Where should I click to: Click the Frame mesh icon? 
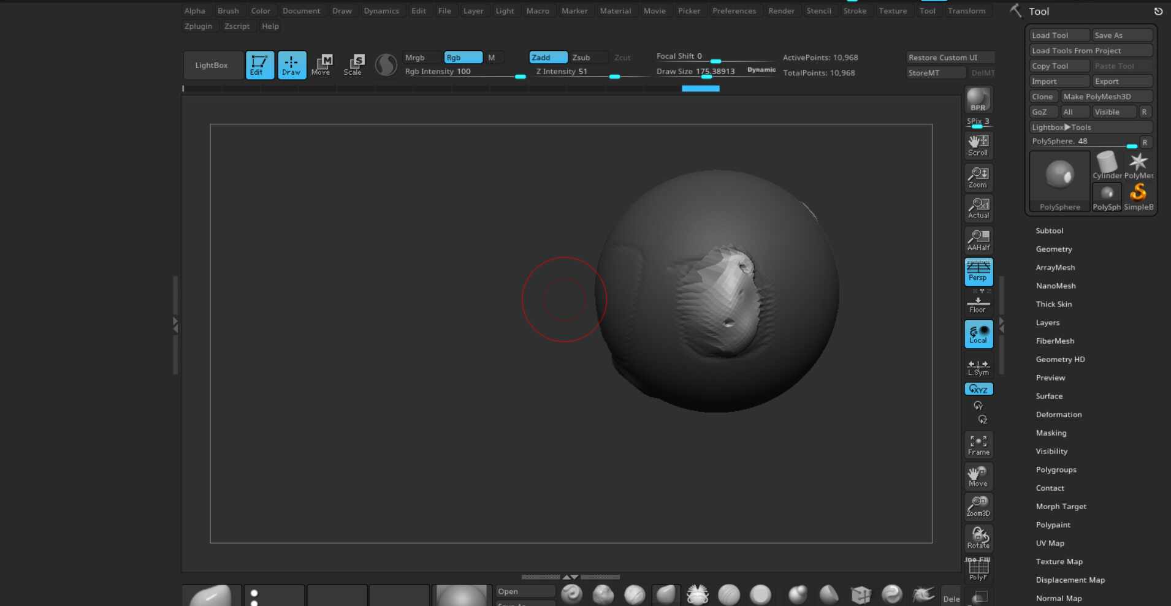pyautogui.click(x=978, y=445)
